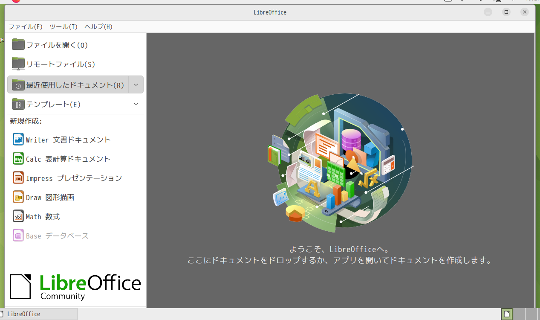The height and width of the screenshot is (320, 540).
Task: Click the リモートファイル(S) remote folder icon
Action: [18, 64]
